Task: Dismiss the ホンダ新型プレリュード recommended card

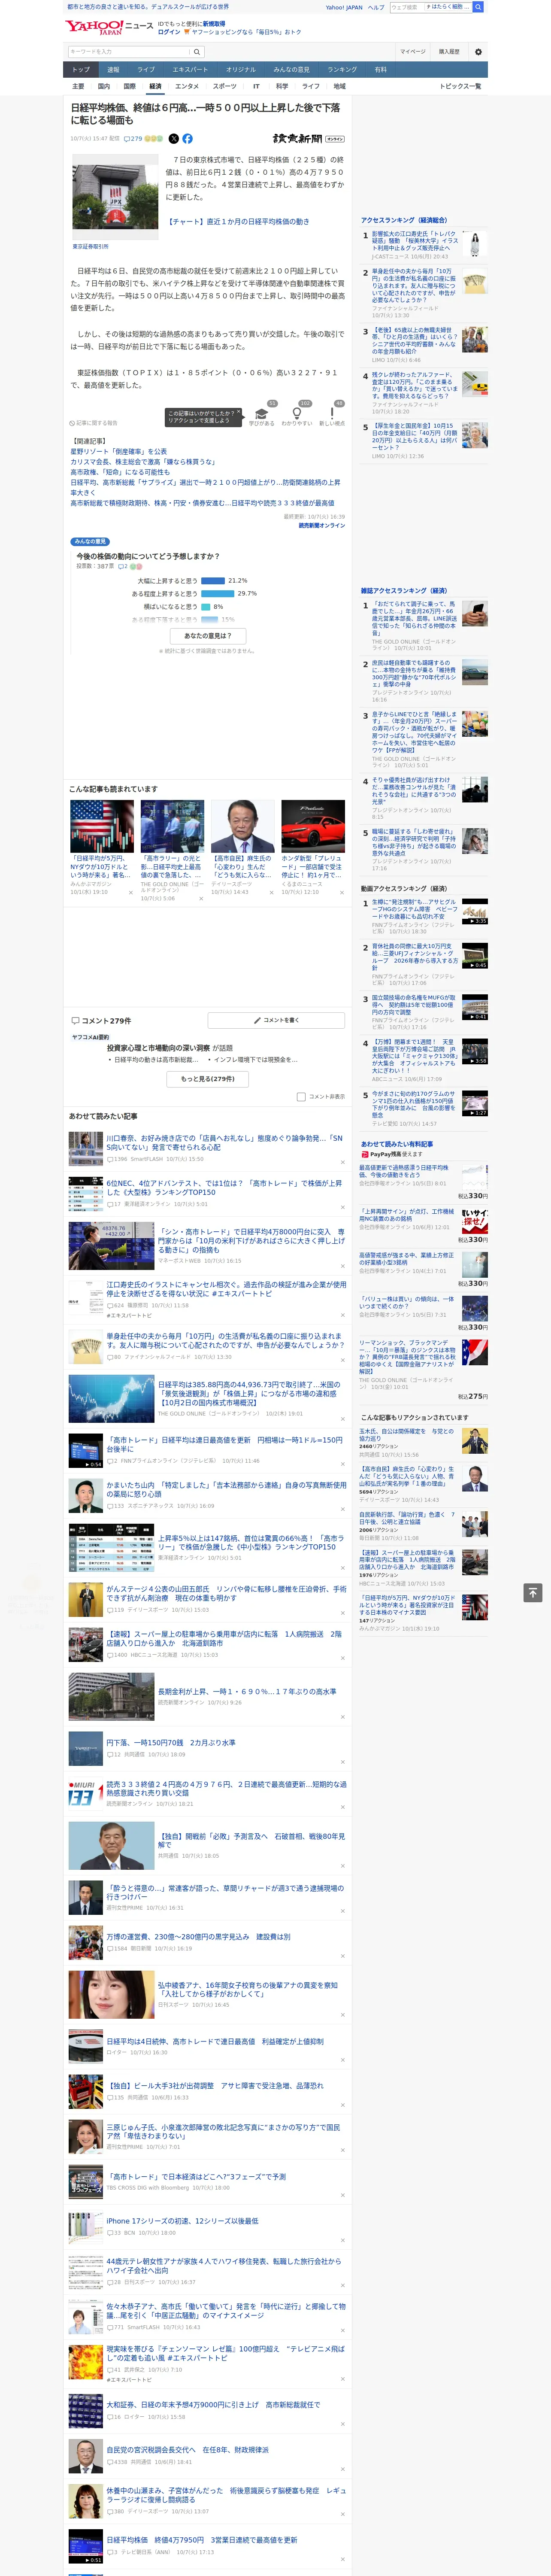Action: [341, 892]
